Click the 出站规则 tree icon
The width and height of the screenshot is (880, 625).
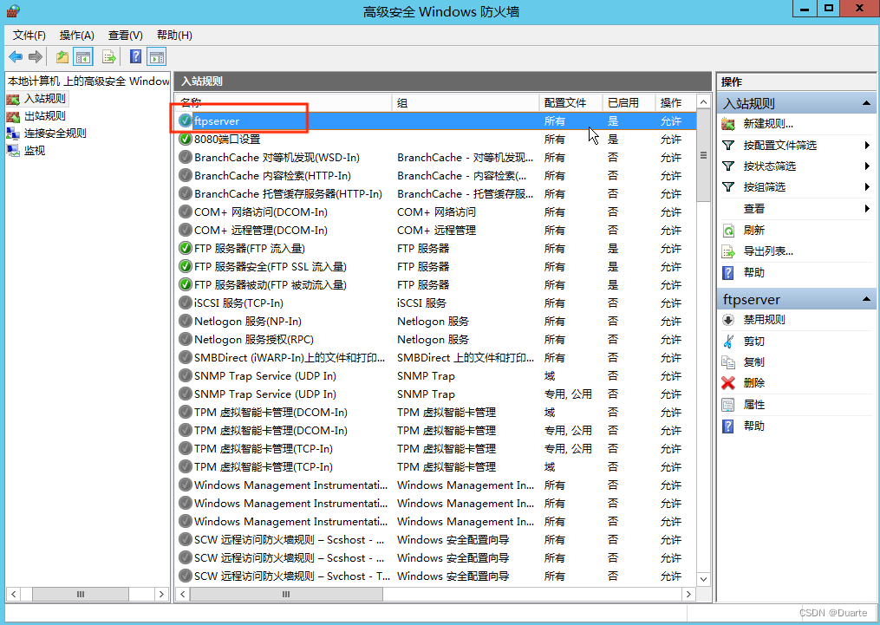13,116
